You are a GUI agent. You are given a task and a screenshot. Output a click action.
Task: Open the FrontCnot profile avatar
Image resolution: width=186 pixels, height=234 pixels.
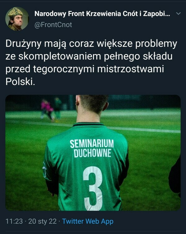(x=17, y=19)
